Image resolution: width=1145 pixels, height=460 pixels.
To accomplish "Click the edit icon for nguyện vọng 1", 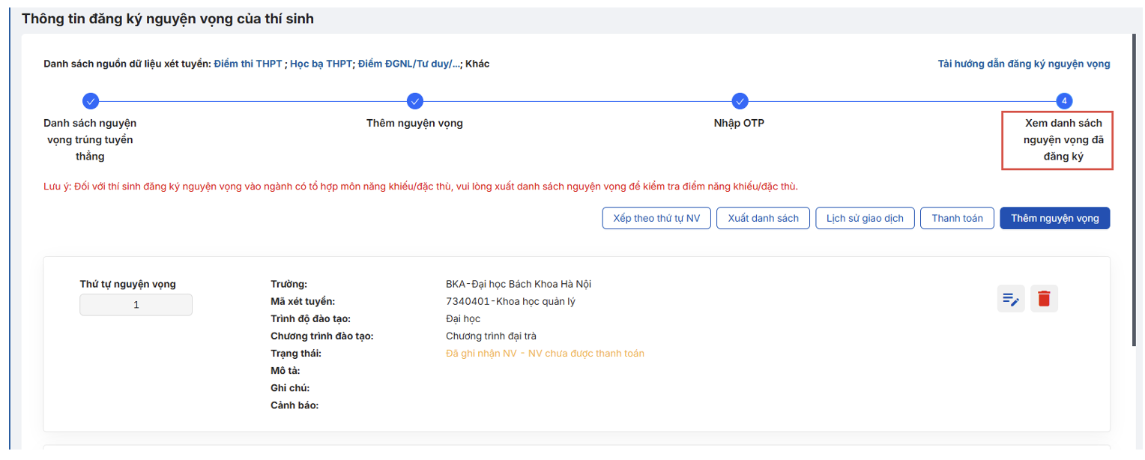I will click(x=1011, y=299).
